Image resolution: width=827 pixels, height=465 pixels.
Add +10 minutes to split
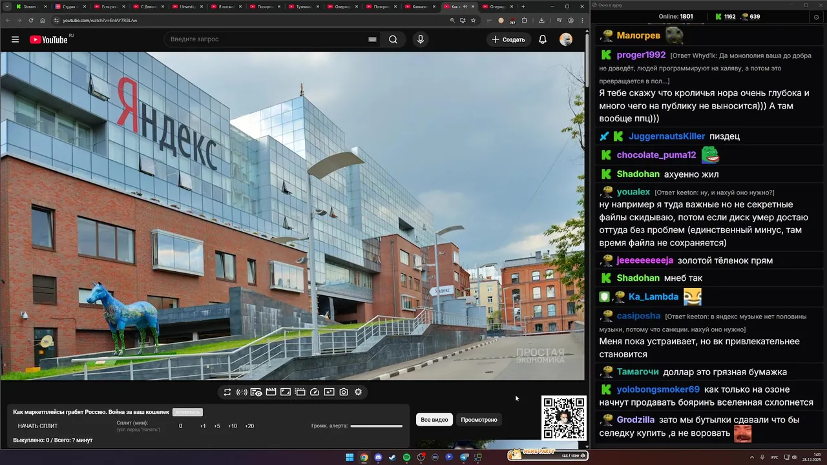point(233,426)
